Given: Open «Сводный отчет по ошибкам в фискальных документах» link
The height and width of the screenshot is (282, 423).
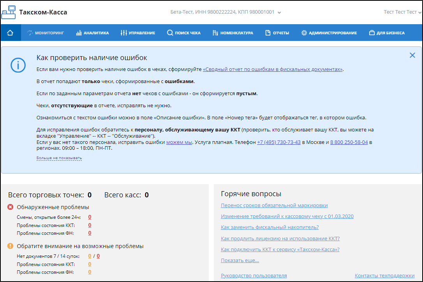Looking at the screenshot, I should tap(273, 69).
